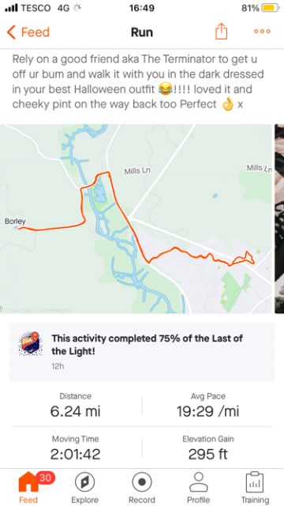This screenshot has height=506, width=284.
Task: Open the Explore compass tab
Action: [x=84, y=482]
